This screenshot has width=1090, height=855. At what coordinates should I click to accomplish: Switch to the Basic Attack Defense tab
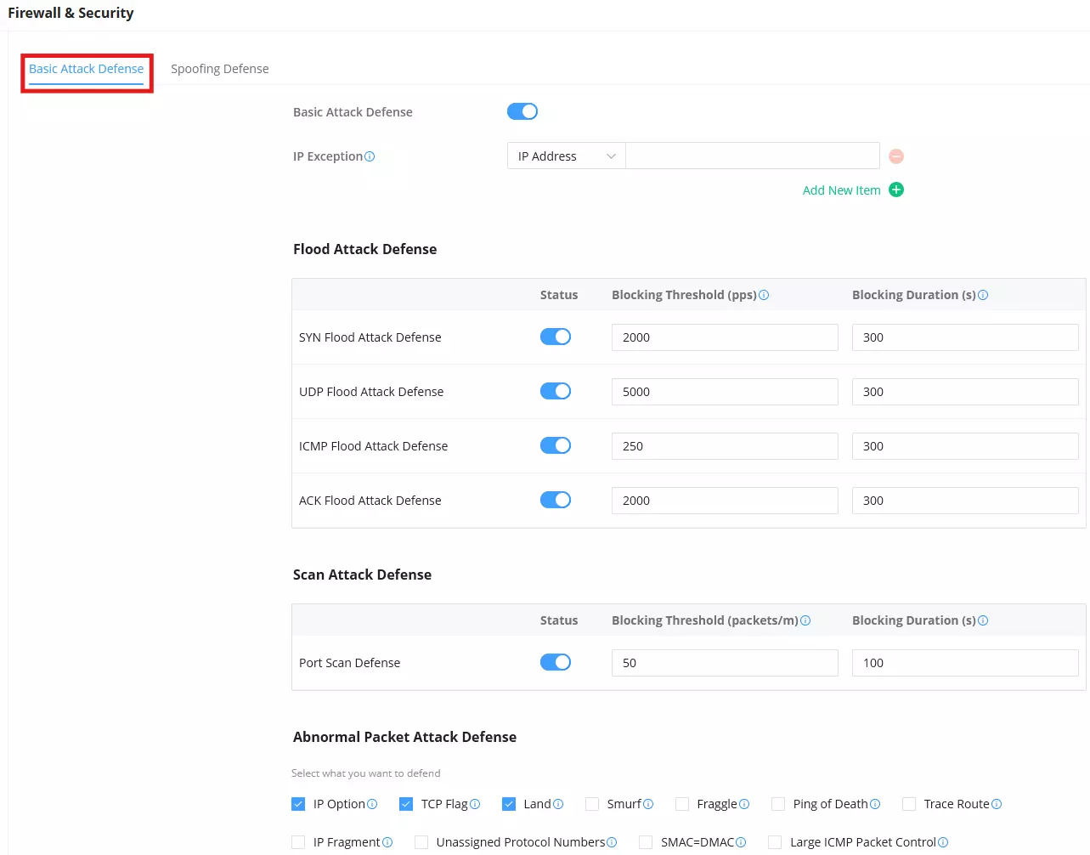(87, 69)
